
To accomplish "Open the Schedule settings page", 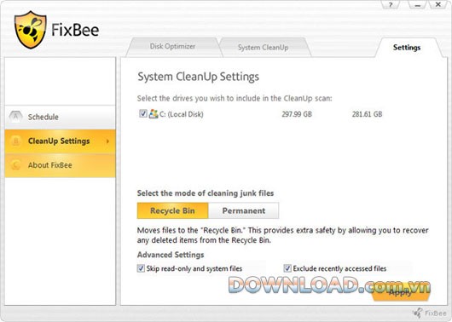I will 60,117.
